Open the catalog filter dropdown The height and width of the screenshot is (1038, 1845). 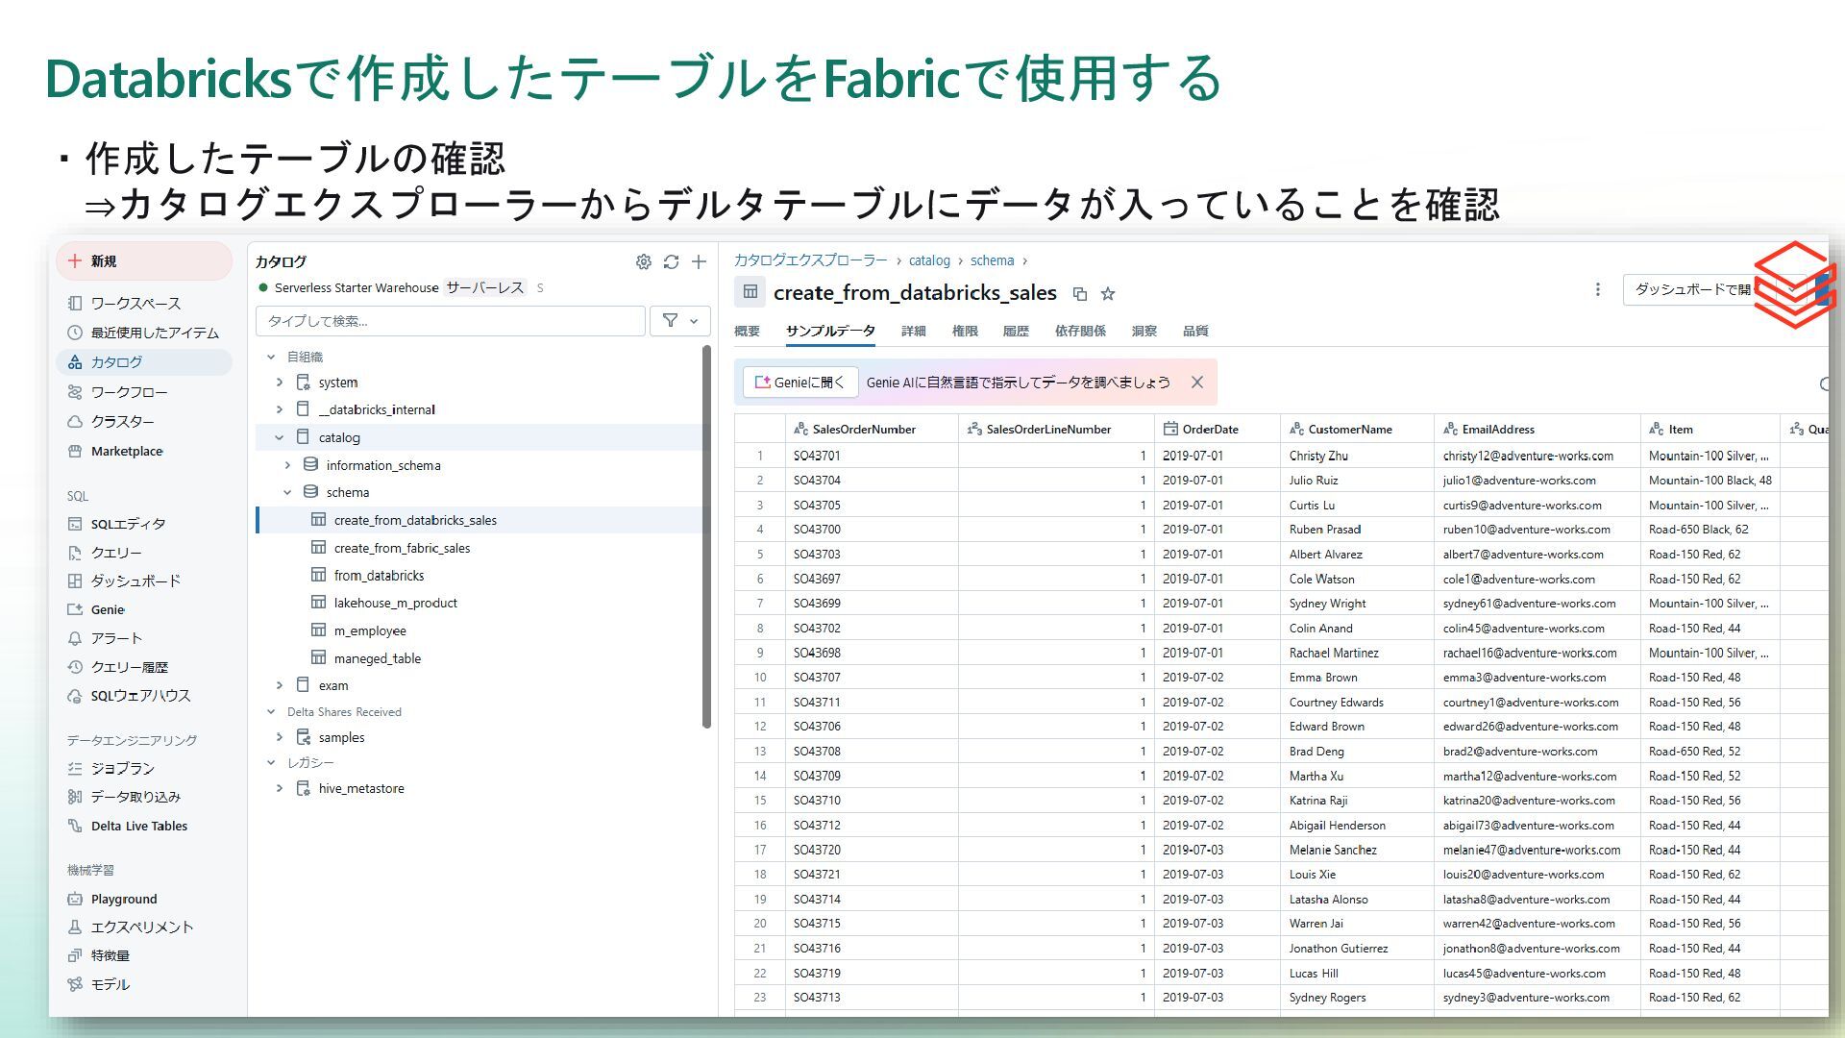679,321
